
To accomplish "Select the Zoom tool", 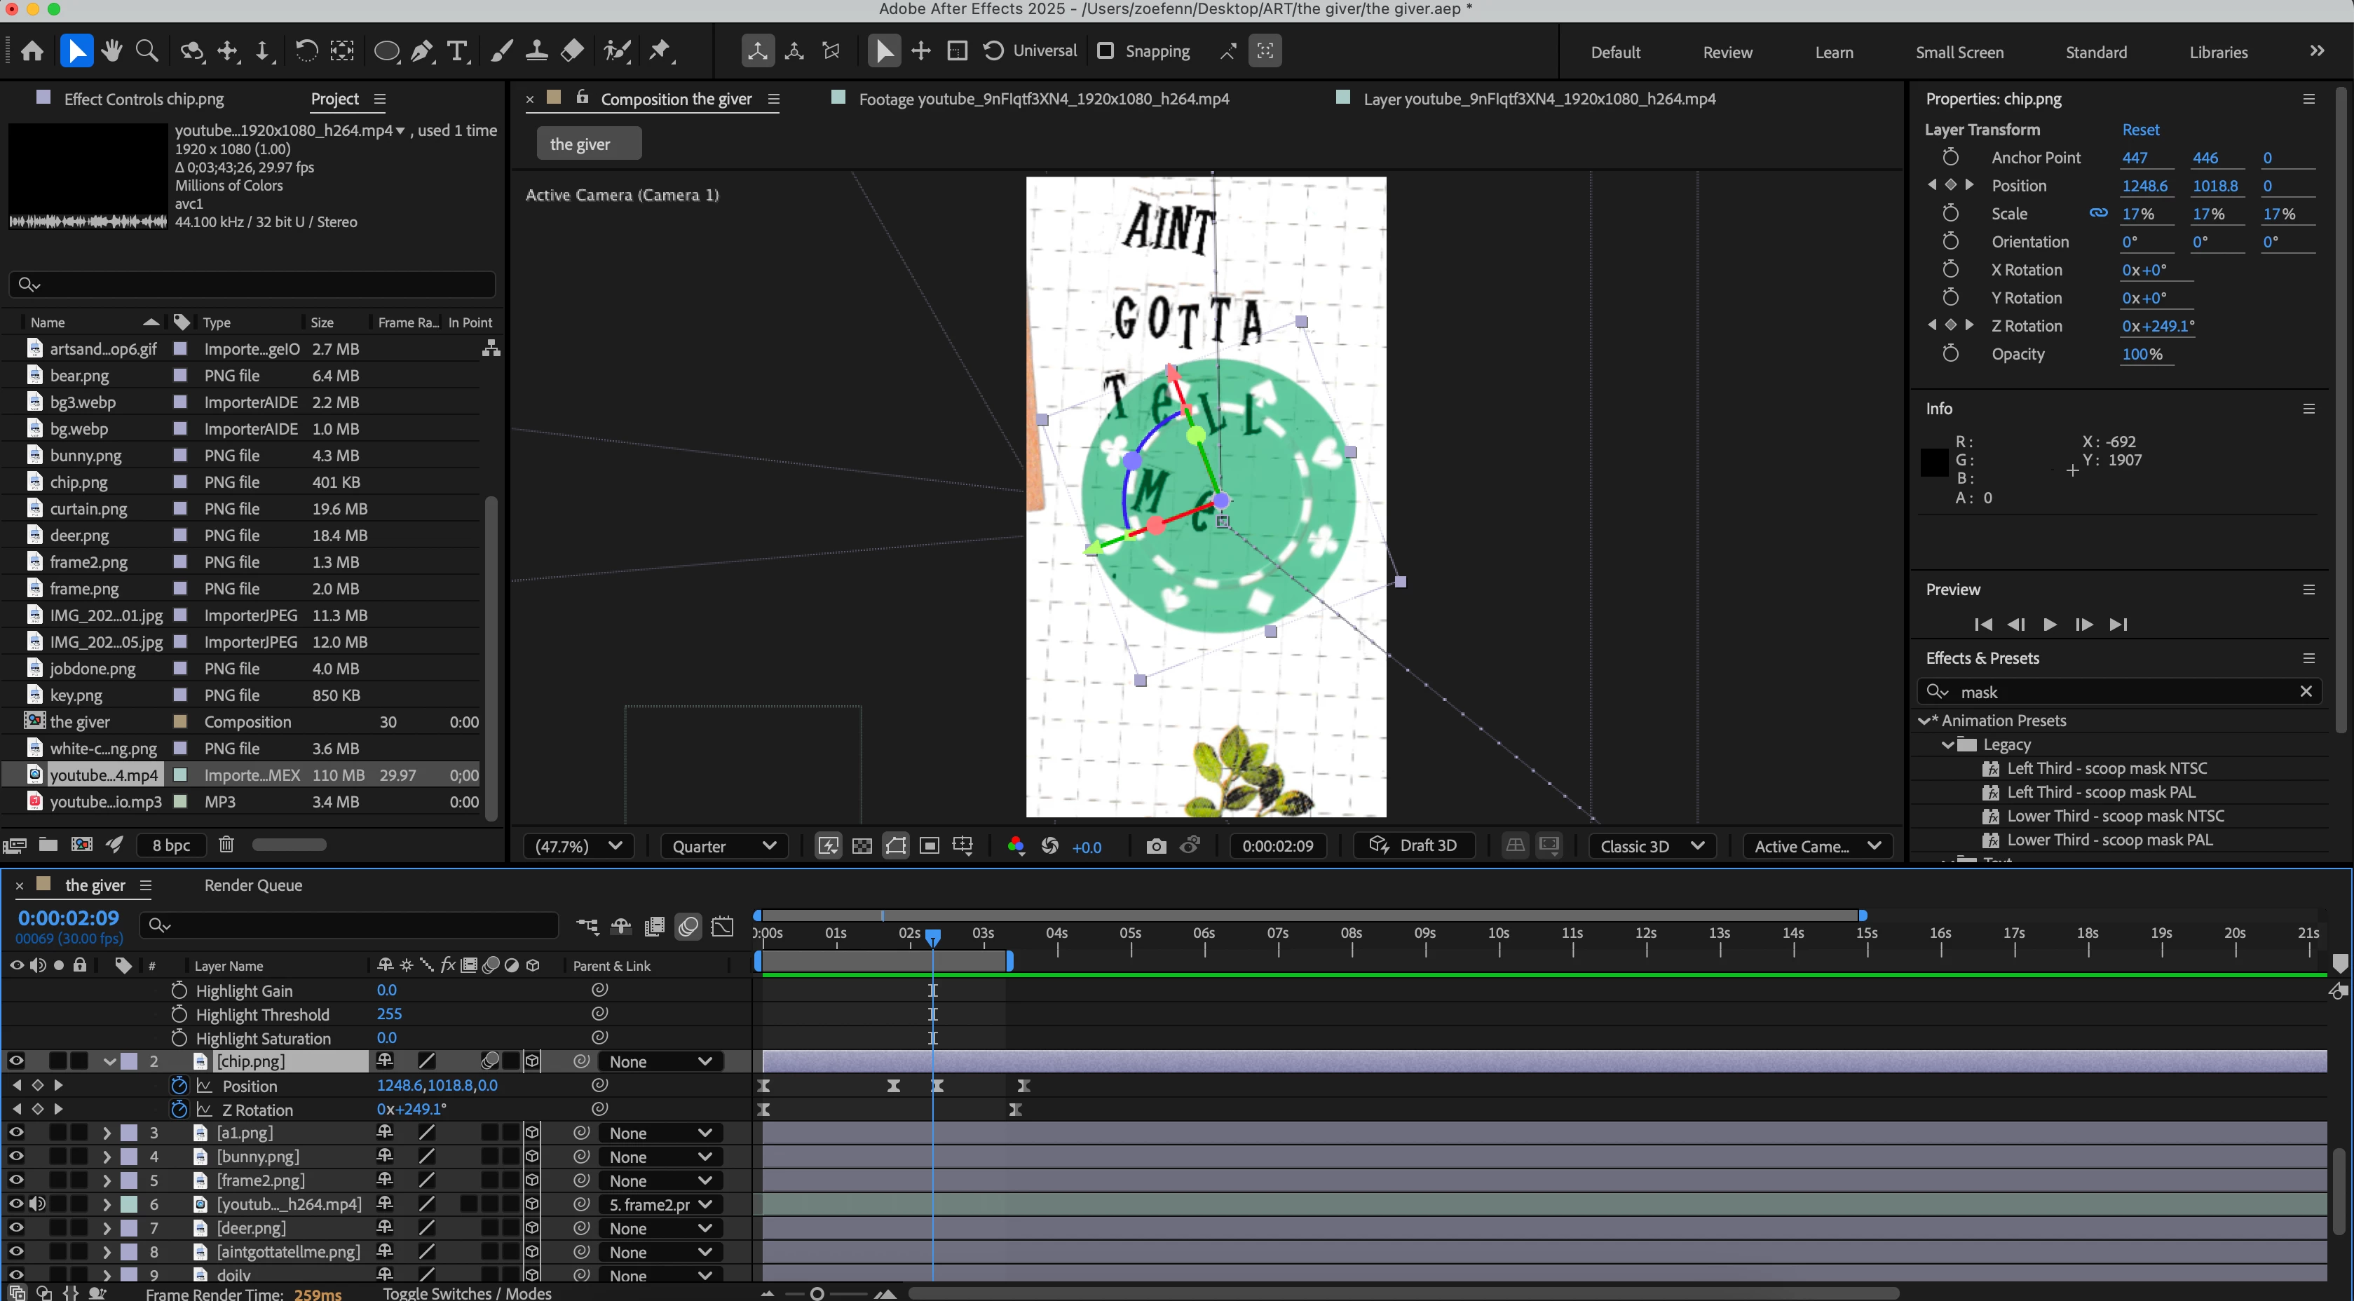I will pos(147,51).
